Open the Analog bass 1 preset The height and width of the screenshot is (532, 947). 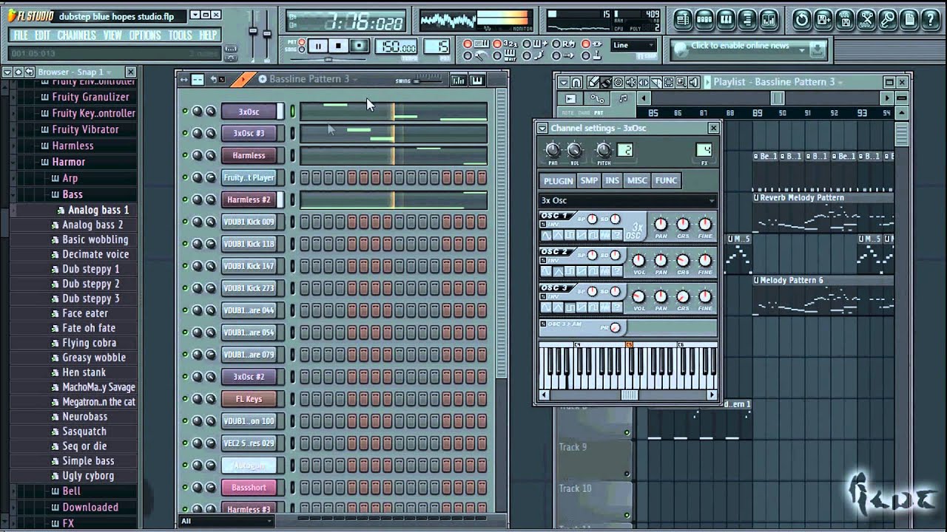[x=98, y=210]
